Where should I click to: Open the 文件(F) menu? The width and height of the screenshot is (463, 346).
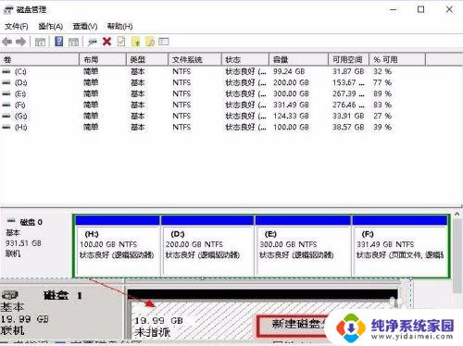coord(17,27)
